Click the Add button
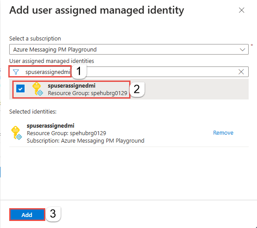 click(x=27, y=215)
